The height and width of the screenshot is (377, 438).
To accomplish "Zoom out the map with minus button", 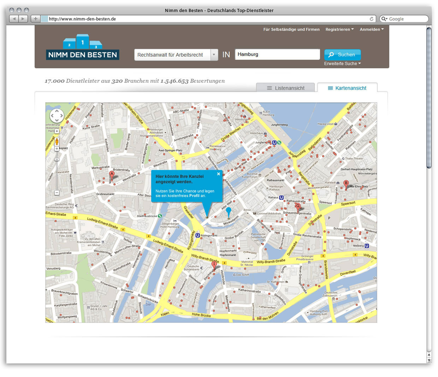I will [x=57, y=193].
